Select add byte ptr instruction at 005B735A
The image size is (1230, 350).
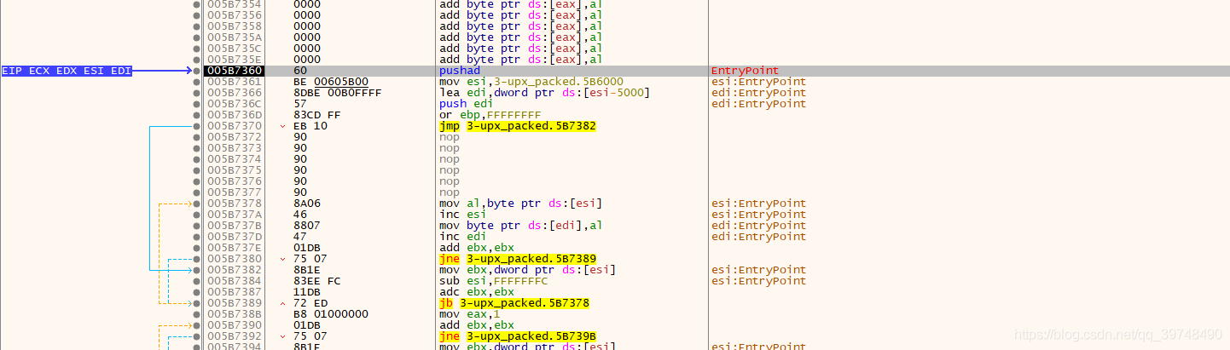point(520,37)
